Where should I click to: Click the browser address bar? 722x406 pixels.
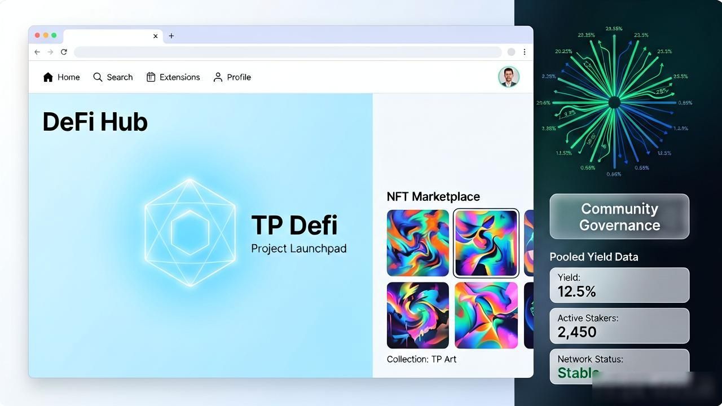(288, 52)
